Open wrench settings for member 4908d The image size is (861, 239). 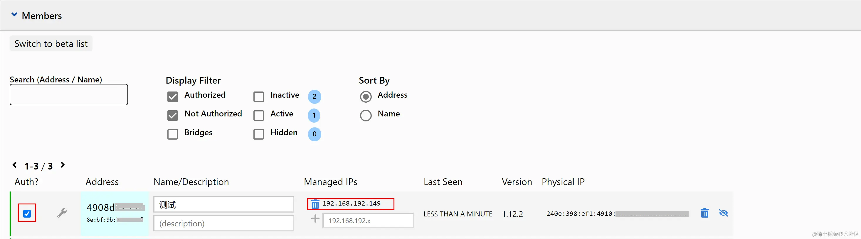(62, 213)
